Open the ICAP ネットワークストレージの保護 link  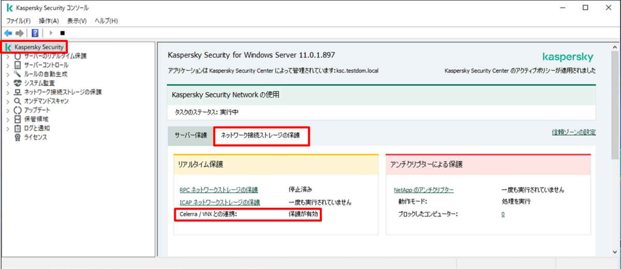[219, 202]
